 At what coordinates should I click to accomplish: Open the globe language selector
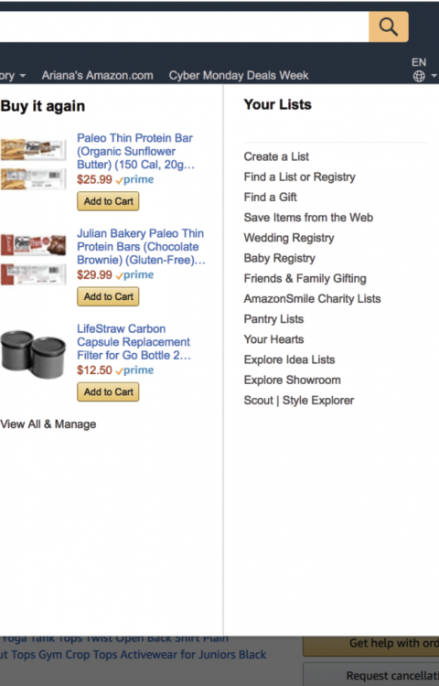tap(419, 76)
